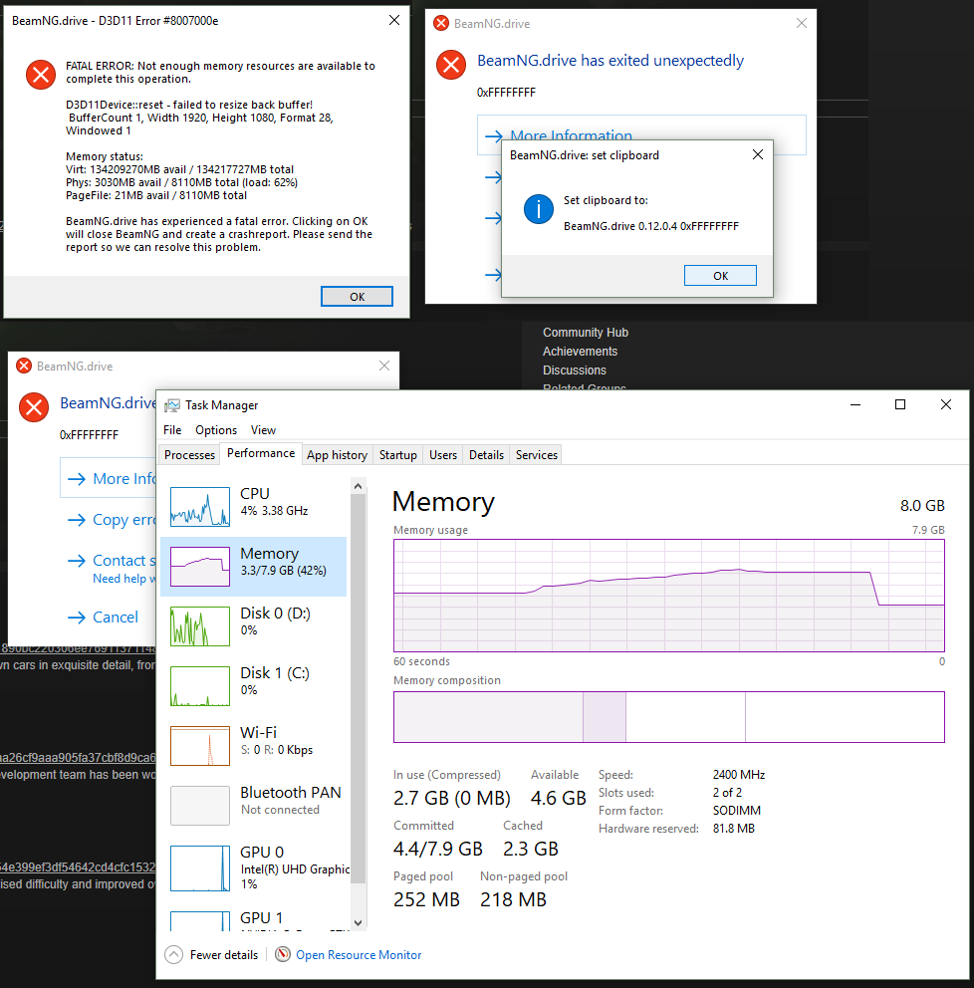This screenshot has height=988, width=974.
Task: Open the View menu in Task Manager
Action: 263,429
